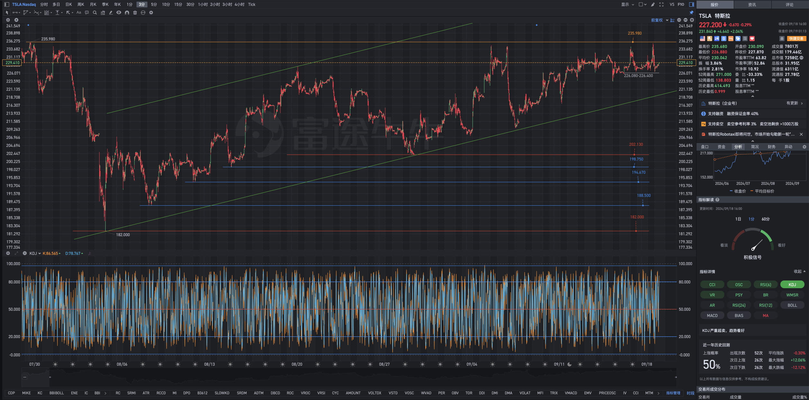This screenshot has width=809, height=400.
Task: Open the 资金 capital tab
Action: 721,147
